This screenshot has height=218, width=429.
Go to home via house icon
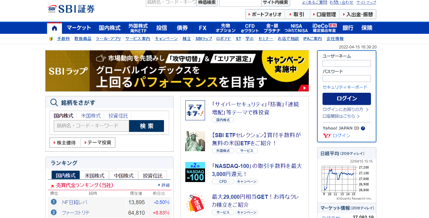coord(54,28)
